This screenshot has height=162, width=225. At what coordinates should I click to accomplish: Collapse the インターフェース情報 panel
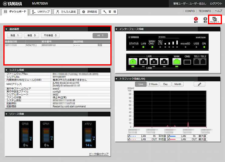pos(116,29)
